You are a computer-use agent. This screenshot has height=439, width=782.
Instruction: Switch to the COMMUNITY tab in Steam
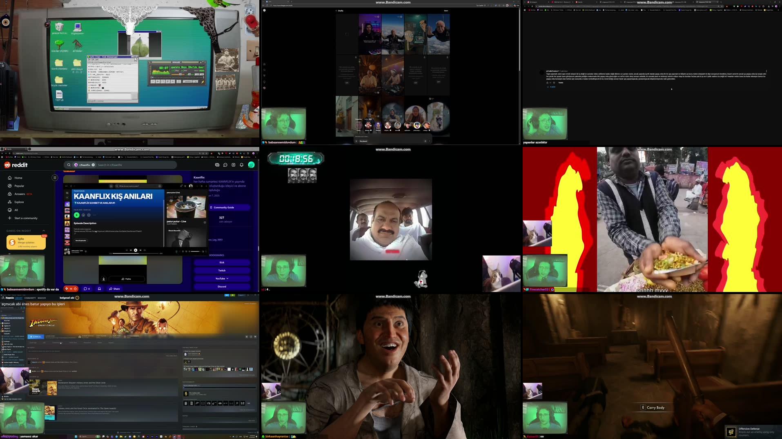pos(29,298)
